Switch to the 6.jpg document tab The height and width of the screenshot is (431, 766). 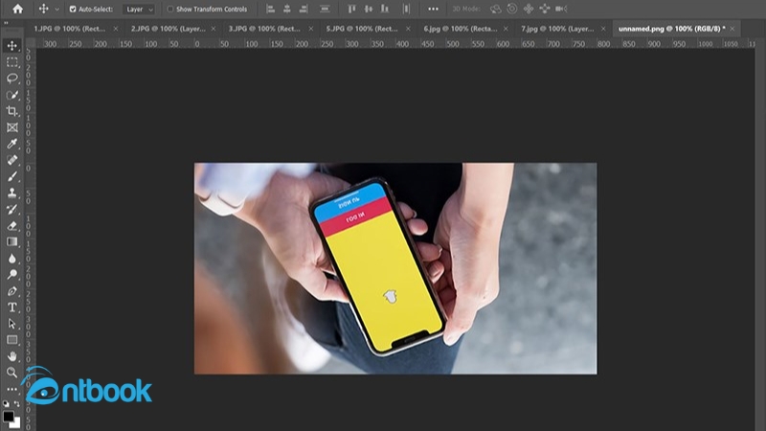pyautogui.click(x=461, y=29)
